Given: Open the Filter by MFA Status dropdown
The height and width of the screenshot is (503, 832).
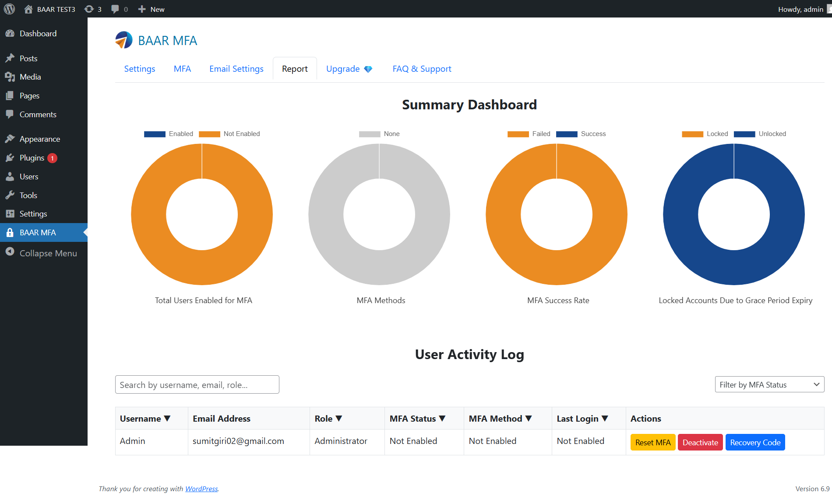Looking at the screenshot, I should pos(769,384).
